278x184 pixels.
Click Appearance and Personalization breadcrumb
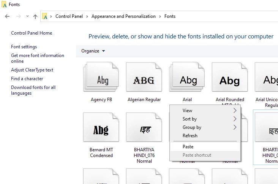(123, 16)
